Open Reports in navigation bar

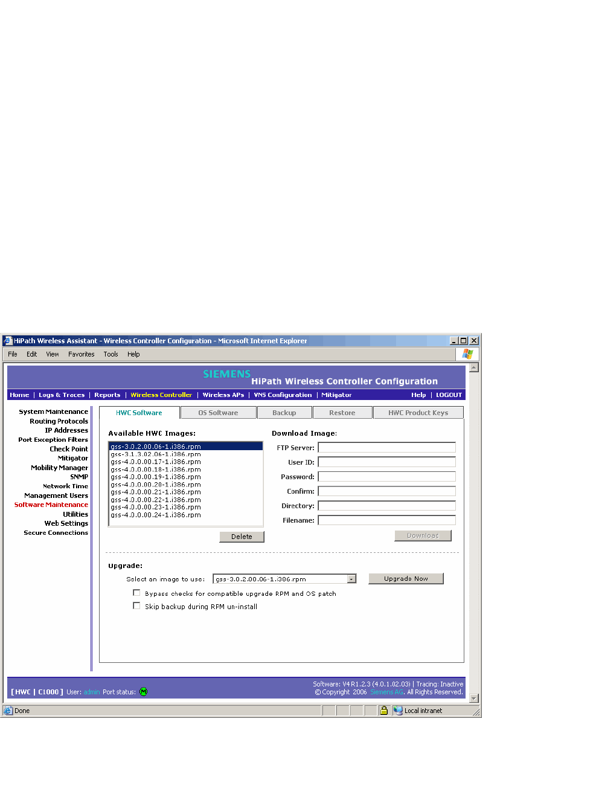[x=107, y=395]
